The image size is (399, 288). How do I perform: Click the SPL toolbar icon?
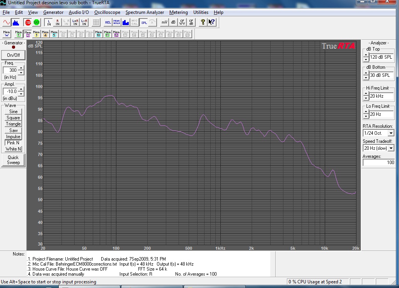tap(144, 22)
